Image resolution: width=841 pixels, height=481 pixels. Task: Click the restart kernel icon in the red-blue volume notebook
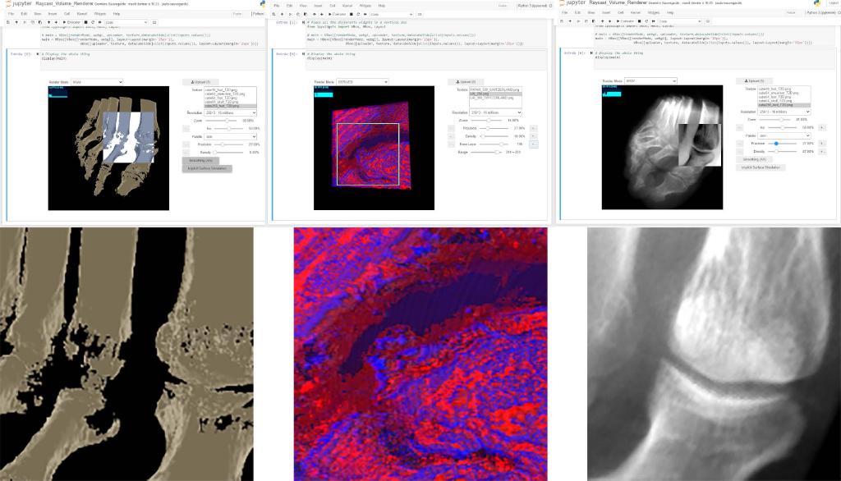click(x=358, y=14)
